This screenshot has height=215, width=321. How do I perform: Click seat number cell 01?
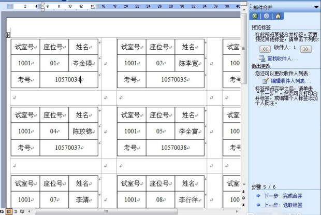(x=53, y=63)
